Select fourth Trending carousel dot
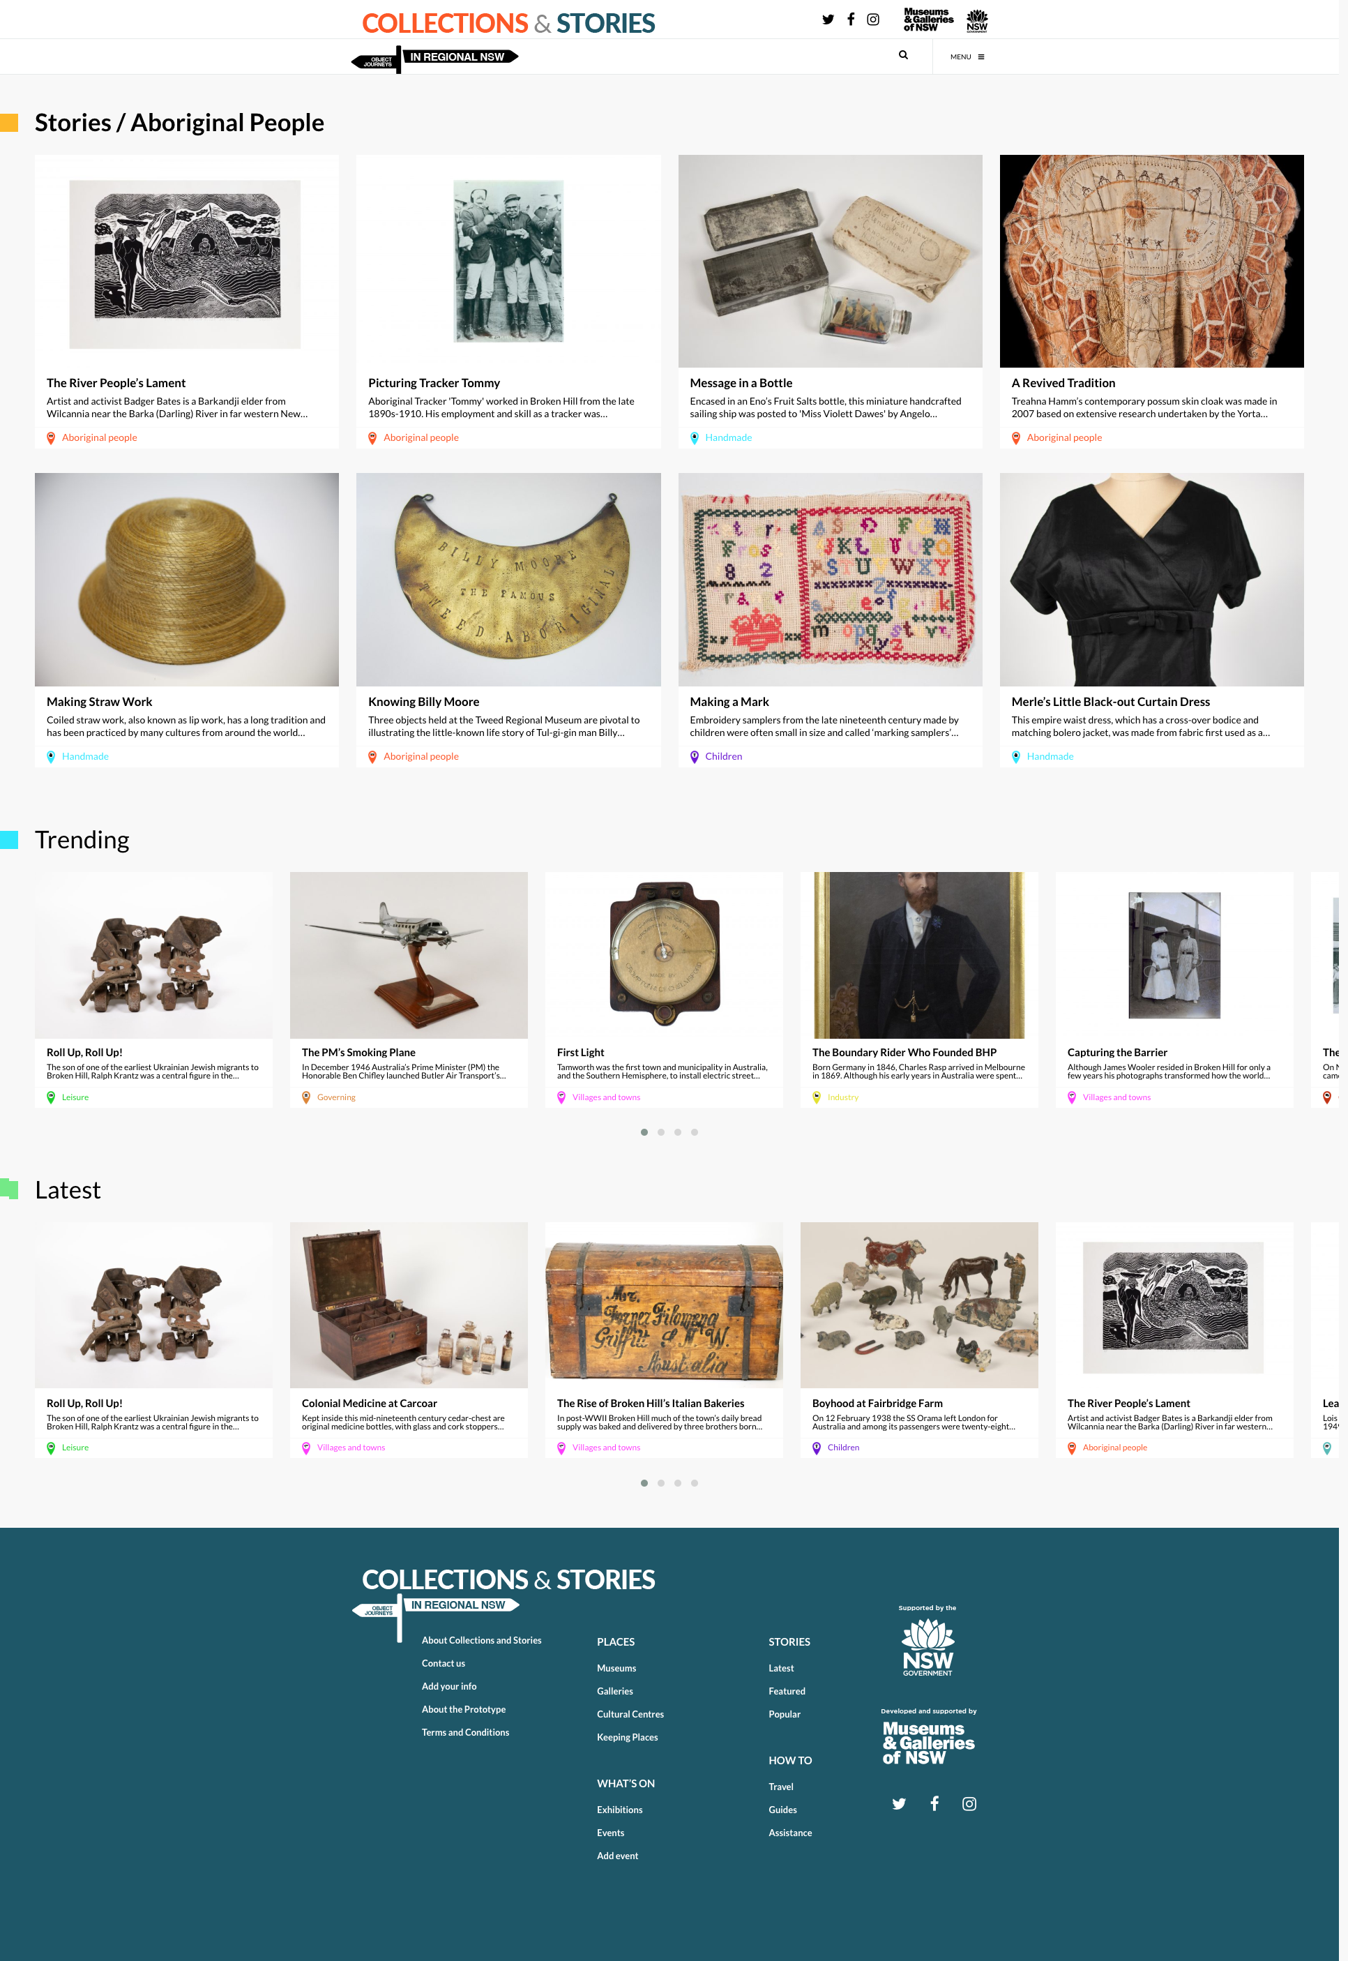This screenshot has height=1961, width=1348. coord(695,1132)
